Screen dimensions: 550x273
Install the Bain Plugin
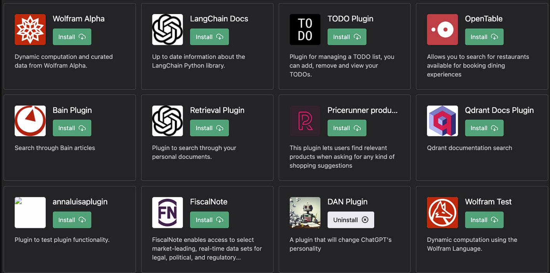pos(72,128)
